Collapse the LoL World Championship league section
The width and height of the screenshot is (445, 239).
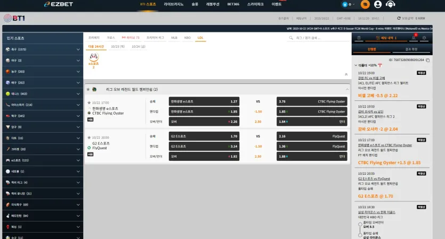[347, 89]
